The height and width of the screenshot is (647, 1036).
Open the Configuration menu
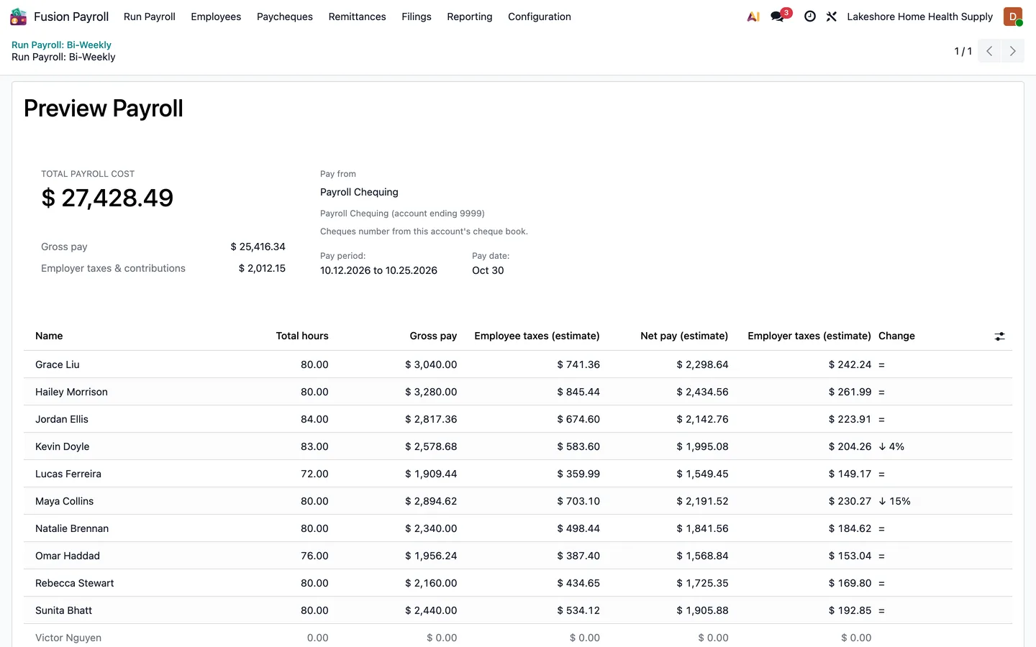pos(540,17)
